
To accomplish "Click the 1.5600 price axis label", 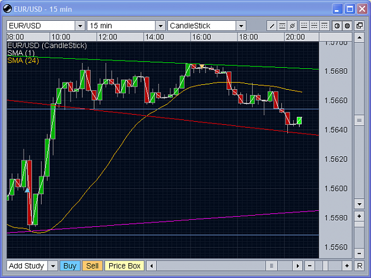I will click(x=336, y=188).
